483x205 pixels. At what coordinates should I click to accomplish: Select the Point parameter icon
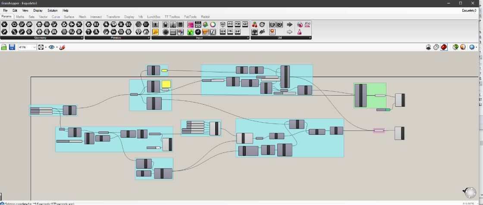(4, 24)
